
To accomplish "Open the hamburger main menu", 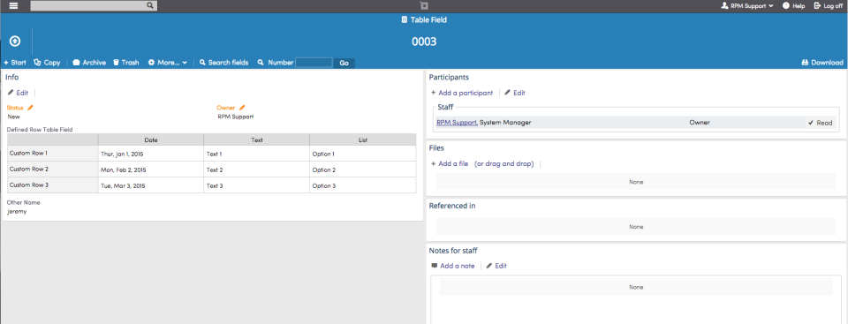I will pyautogui.click(x=14, y=6).
